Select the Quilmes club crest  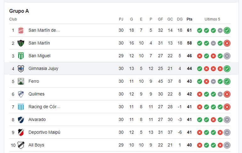coord(21,94)
